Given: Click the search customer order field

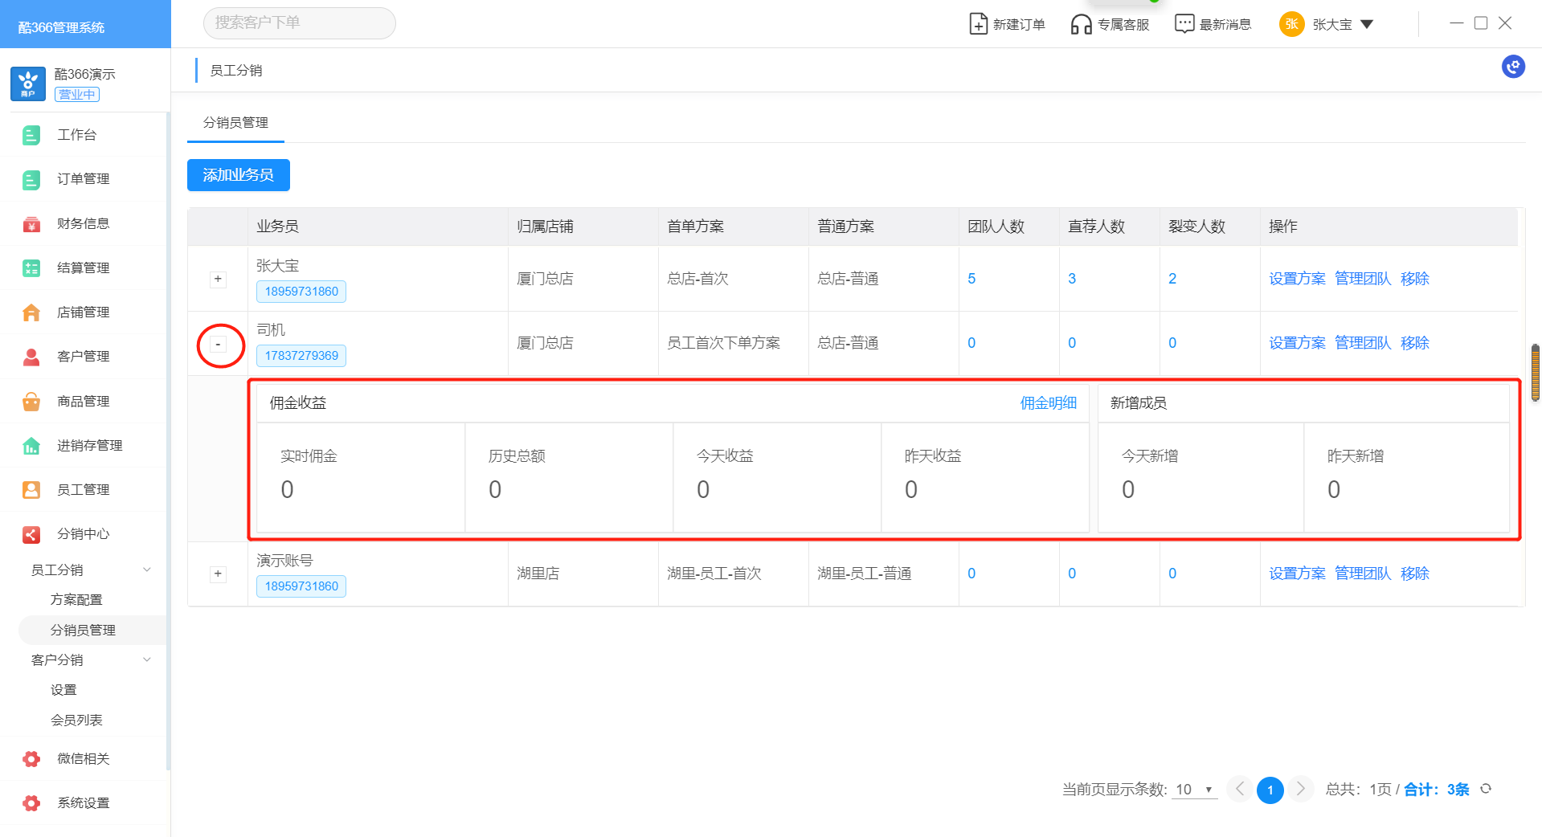Looking at the screenshot, I should point(299,23).
